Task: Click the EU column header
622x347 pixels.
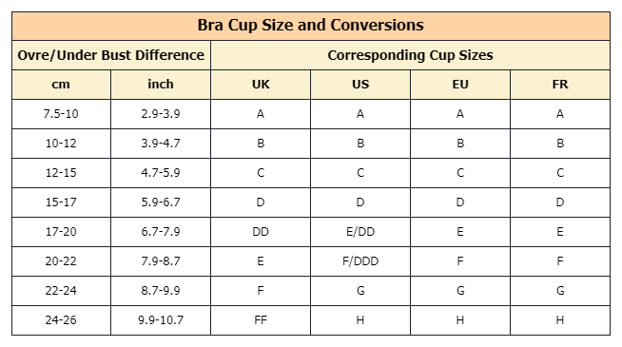Action: tap(460, 84)
